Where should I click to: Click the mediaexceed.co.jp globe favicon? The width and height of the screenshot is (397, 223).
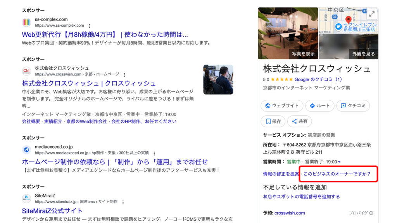pyautogui.click(x=26, y=150)
